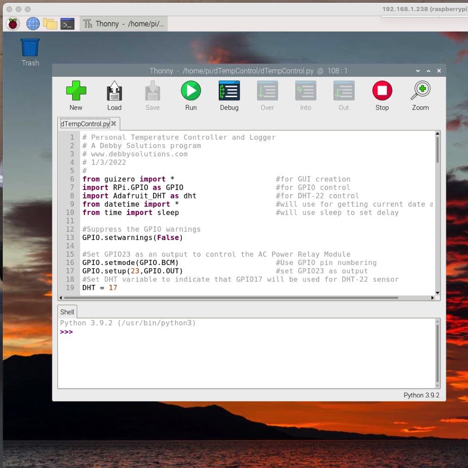The width and height of the screenshot is (468, 468).
Task: Click the editor scroll up arrow
Action: tap(437, 133)
